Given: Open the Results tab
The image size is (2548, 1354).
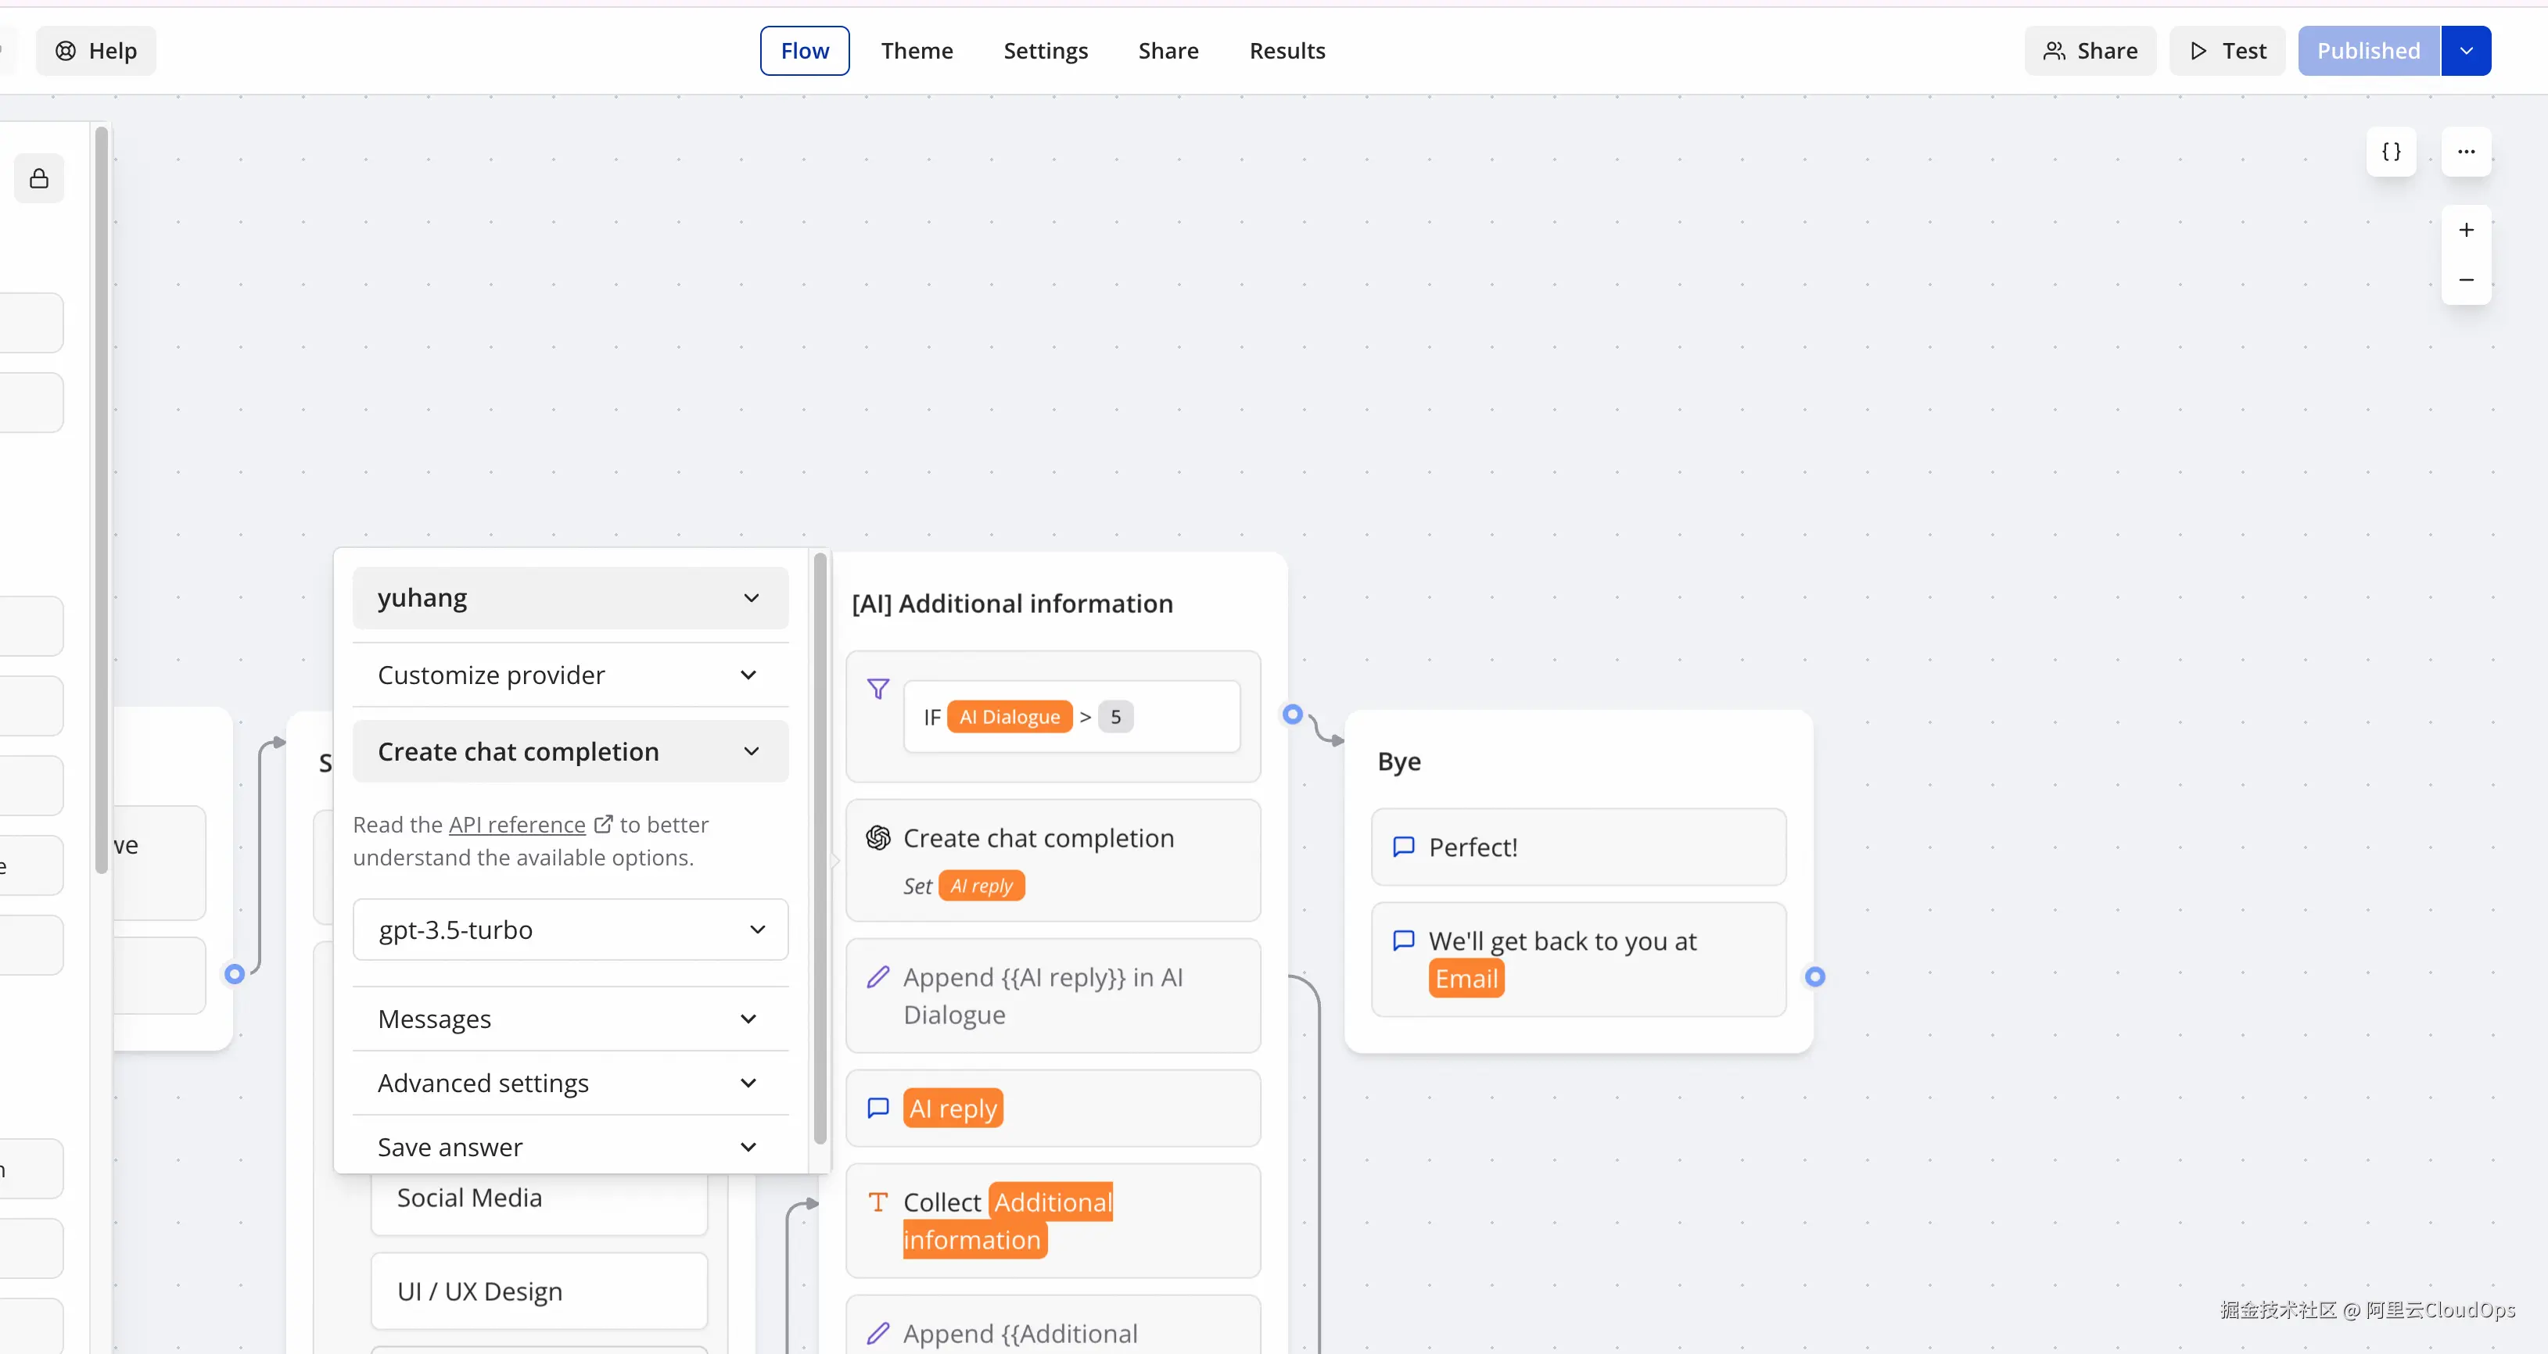Looking at the screenshot, I should [x=1286, y=51].
